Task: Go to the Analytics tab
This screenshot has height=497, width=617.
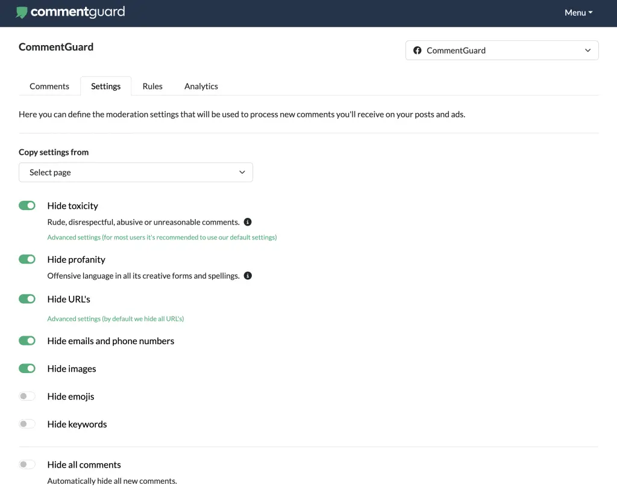Action: tap(201, 86)
